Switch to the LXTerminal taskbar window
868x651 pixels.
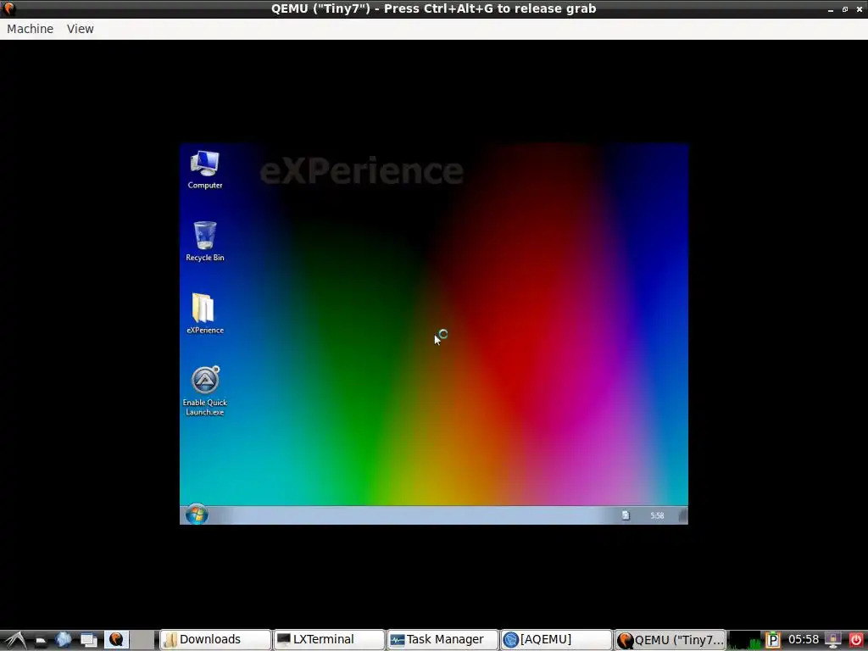[329, 640]
